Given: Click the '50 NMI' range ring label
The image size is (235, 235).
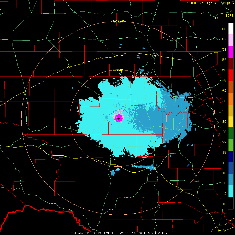Looking at the screenshot, I should pyautogui.click(x=118, y=70).
